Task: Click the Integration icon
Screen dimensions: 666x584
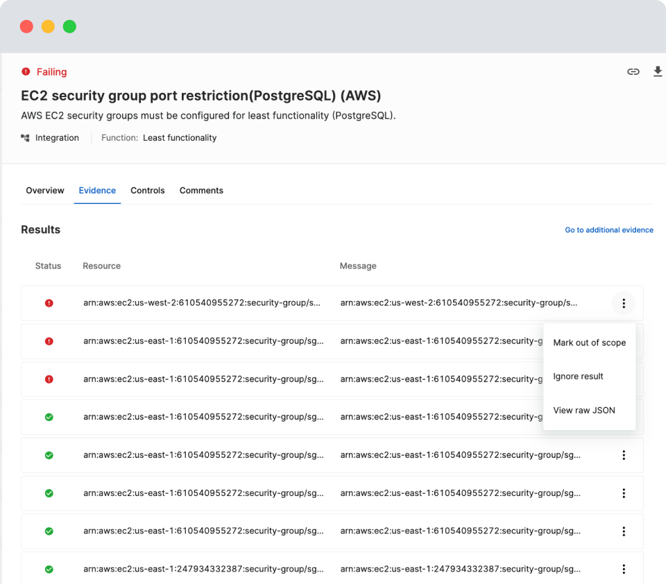Action: (26, 138)
